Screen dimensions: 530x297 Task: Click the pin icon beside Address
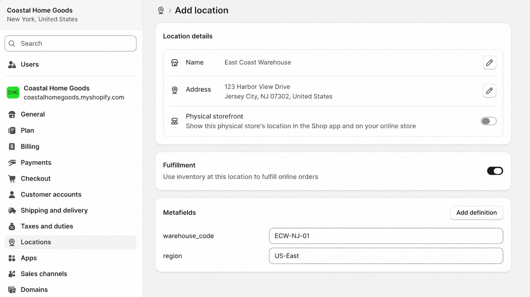[x=175, y=90]
